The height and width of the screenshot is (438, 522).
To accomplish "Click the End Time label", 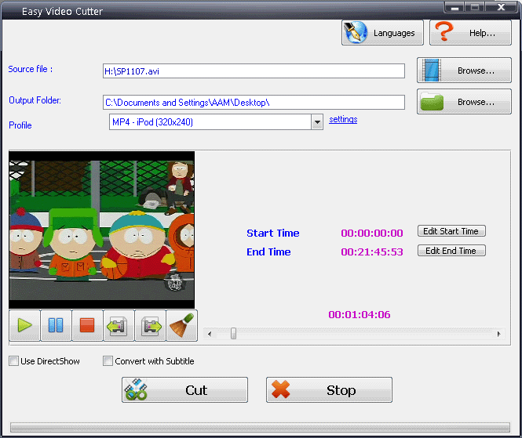I will [x=268, y=252].
